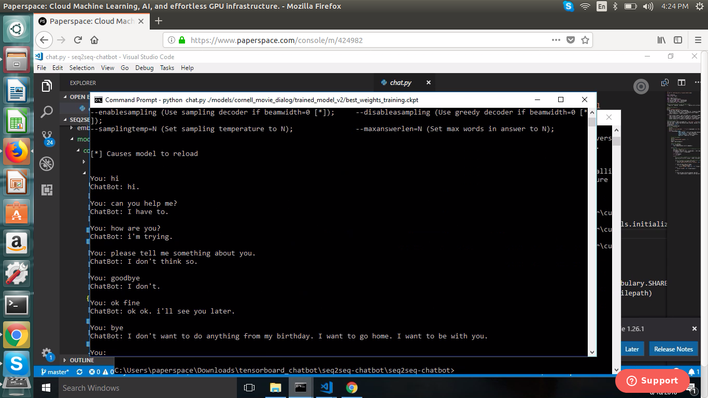Collapse the mod folder in Explorer tree

tap(80, 139)
